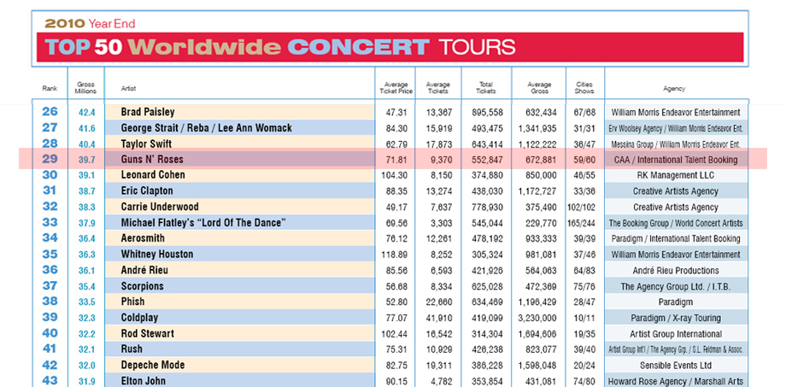Screen dimensions: 786x387
Task: Click the 2010 Year End heading
Action: 90,23
